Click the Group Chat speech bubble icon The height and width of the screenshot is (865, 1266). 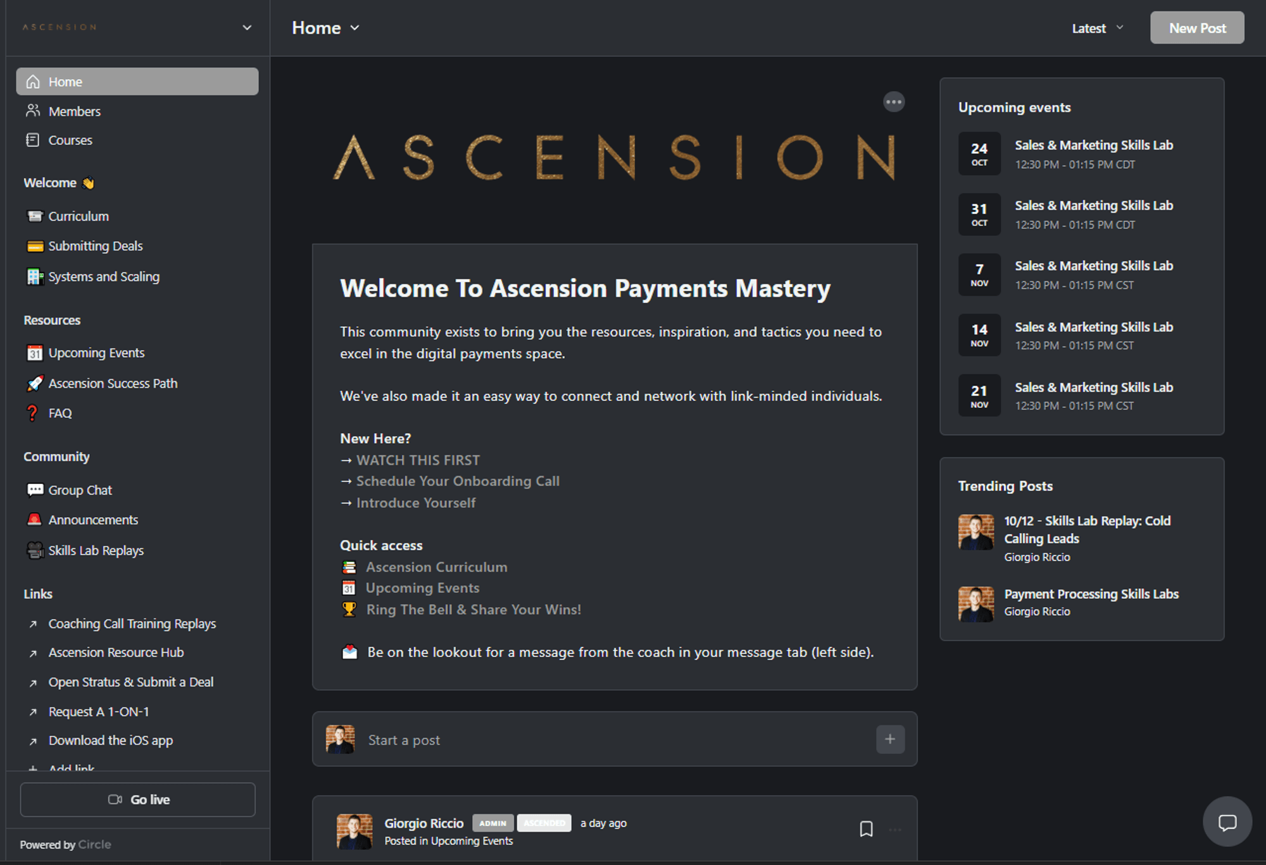point(35,490)
